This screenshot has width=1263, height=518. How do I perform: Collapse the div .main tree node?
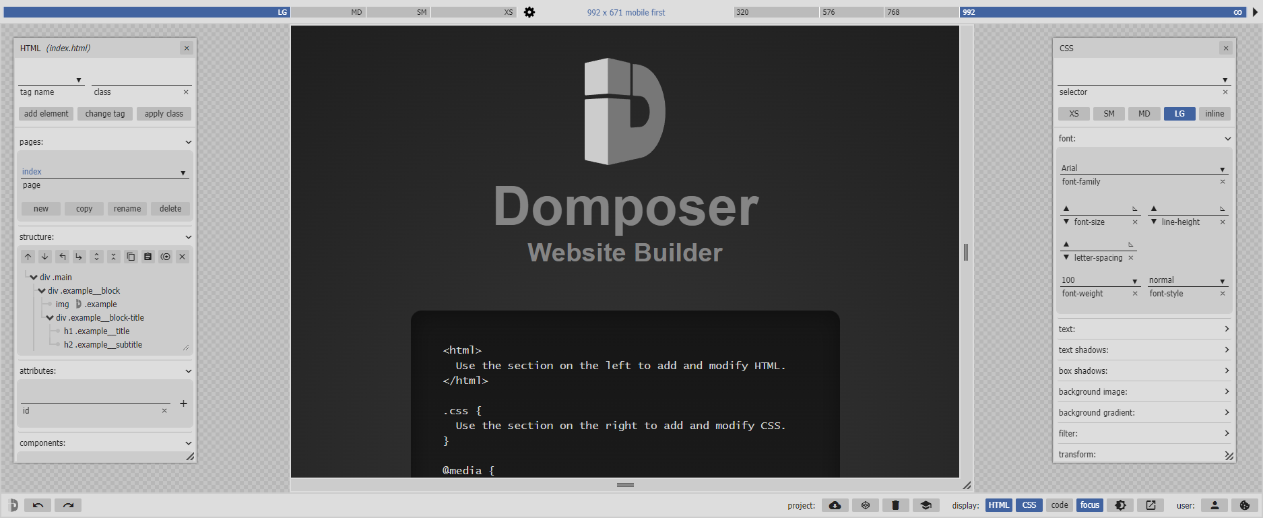point(34,278)
